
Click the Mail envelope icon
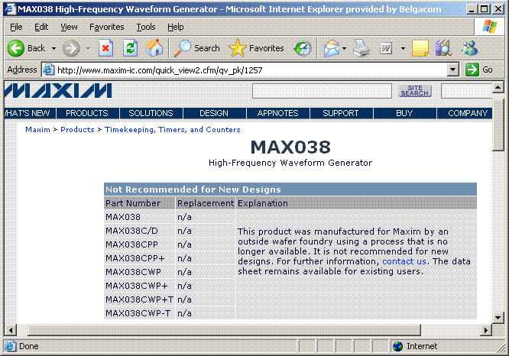pyautogui.click(x=332, y=49)
